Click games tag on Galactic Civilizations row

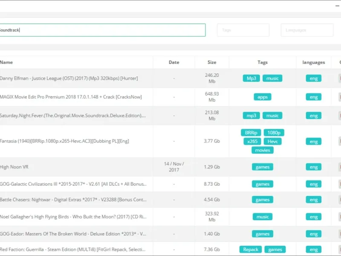pos(263,184)
